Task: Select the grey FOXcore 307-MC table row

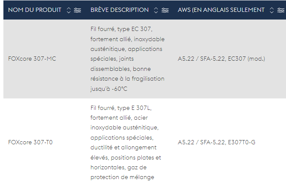Action: pos(145,59)
